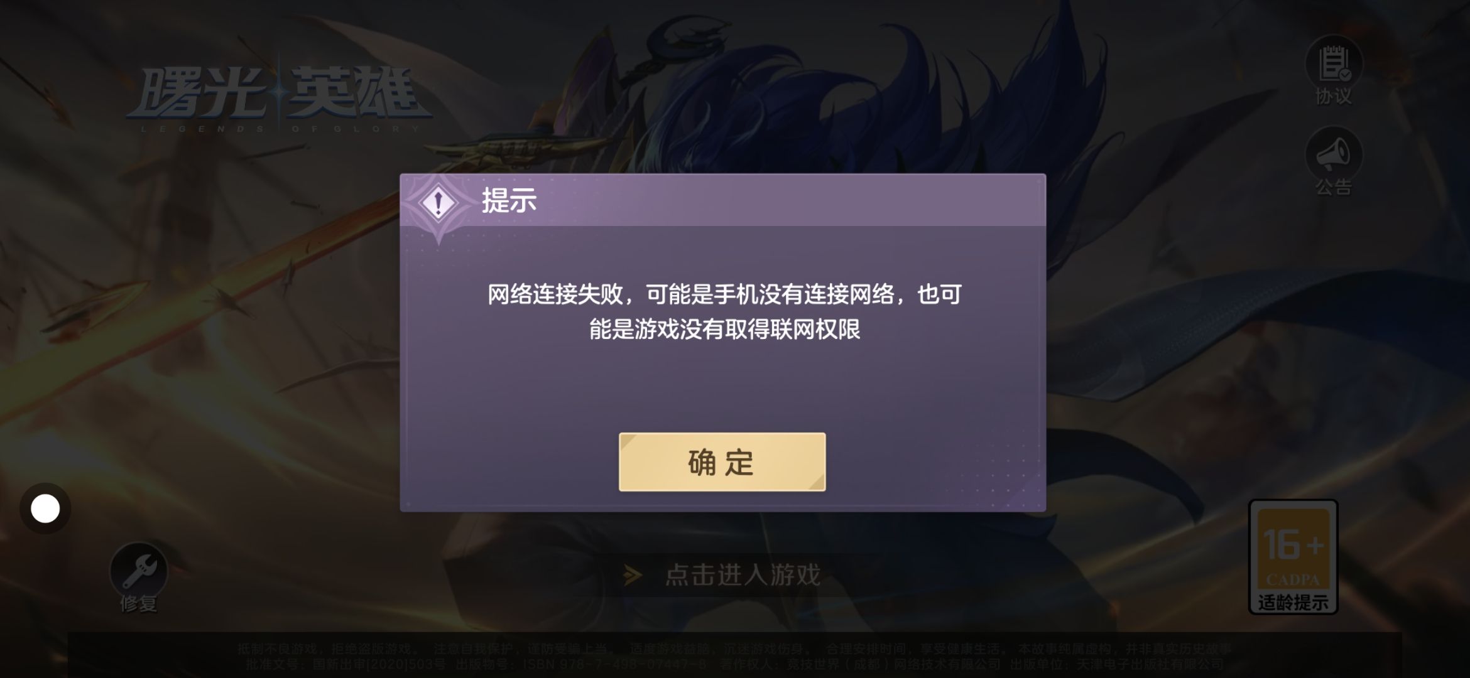Click the 公告 text label
Screen dimensions: 1470x678
click(1334, 186)
